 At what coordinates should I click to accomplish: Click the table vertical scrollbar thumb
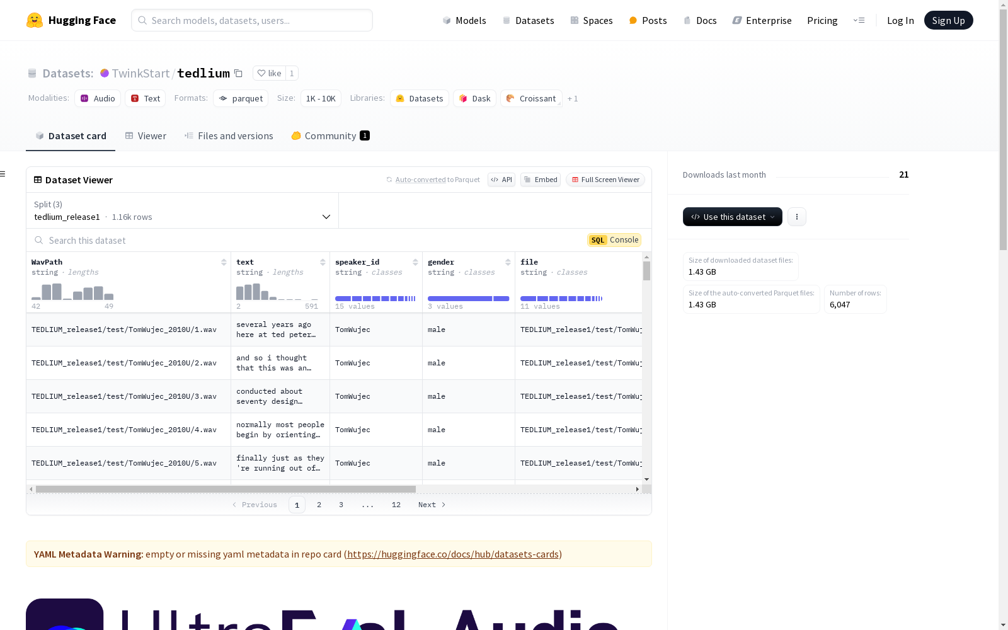tap(646, 271)
